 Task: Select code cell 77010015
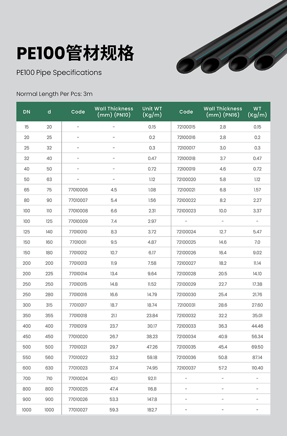[78, 284]
